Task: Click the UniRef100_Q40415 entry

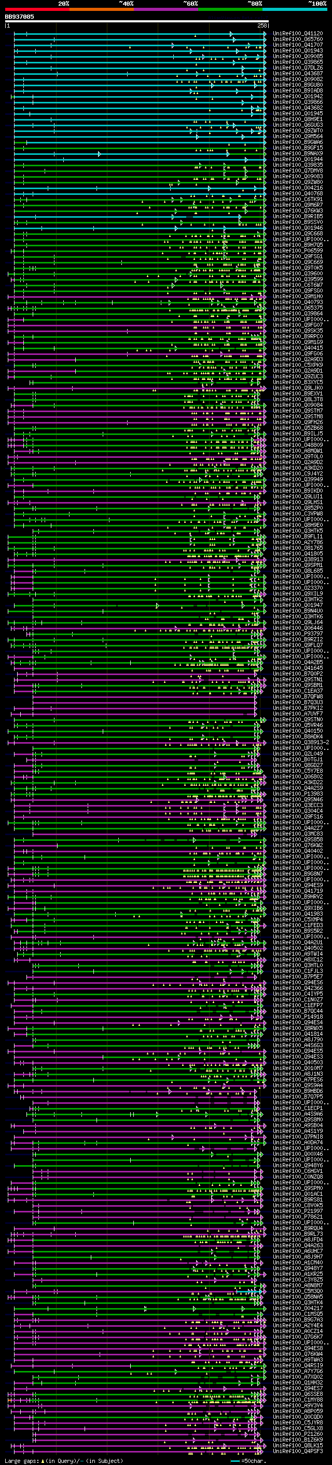Action: pos(298,348)
